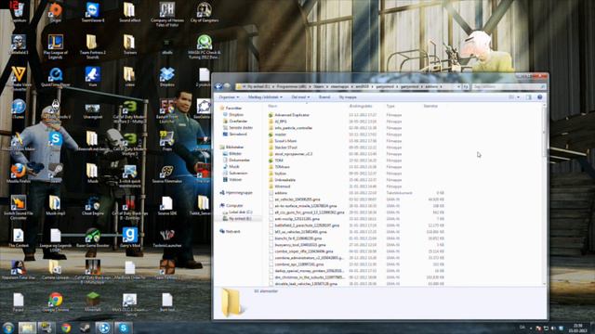The width and height of the screenshot is (595, 334).
Task: Click the steamapps breadcrumb in address bar
Action: [339, 86]
